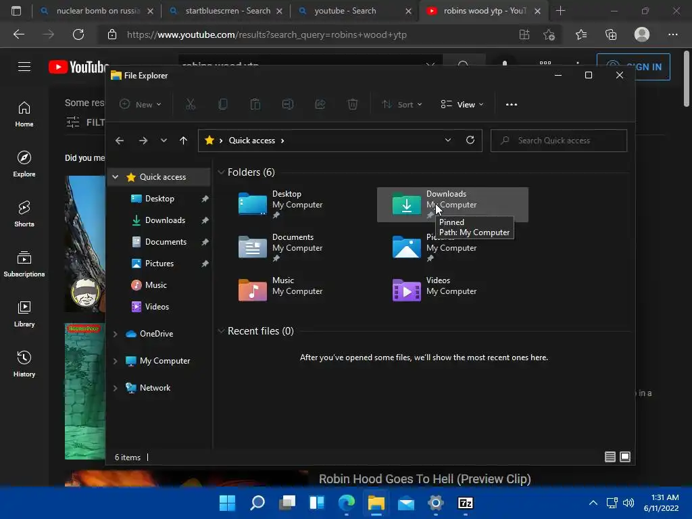
Task: Click the Edge address bar URL
Action: pos(266,34)
